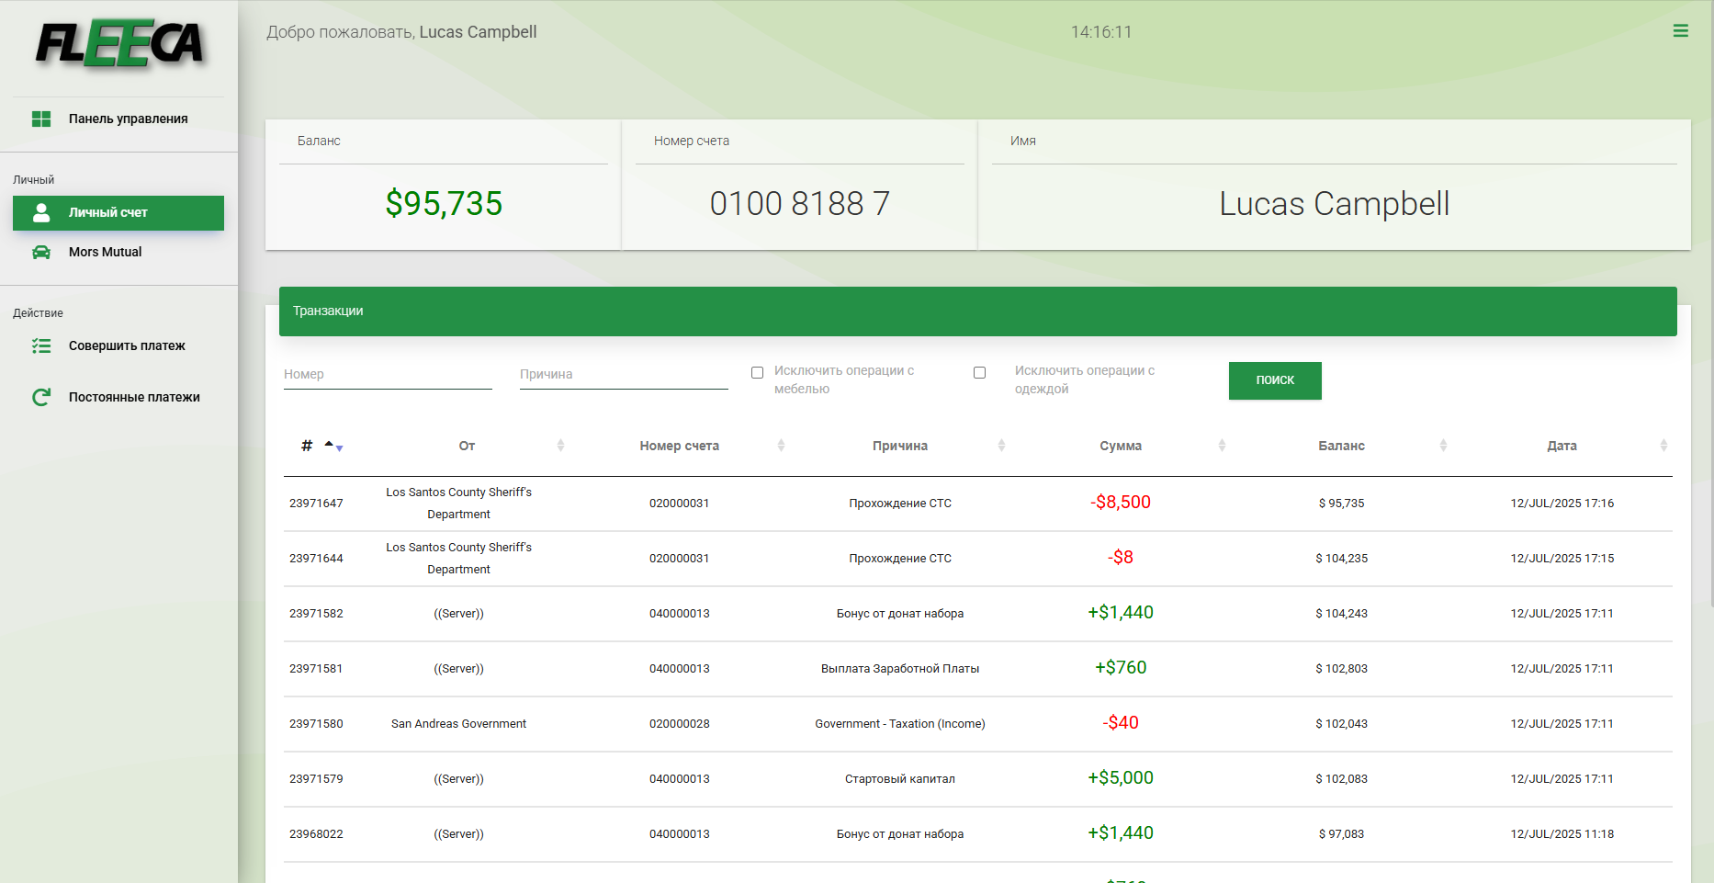
Task: Click the recurring payments refresh icon
Action: pos(41,397)
